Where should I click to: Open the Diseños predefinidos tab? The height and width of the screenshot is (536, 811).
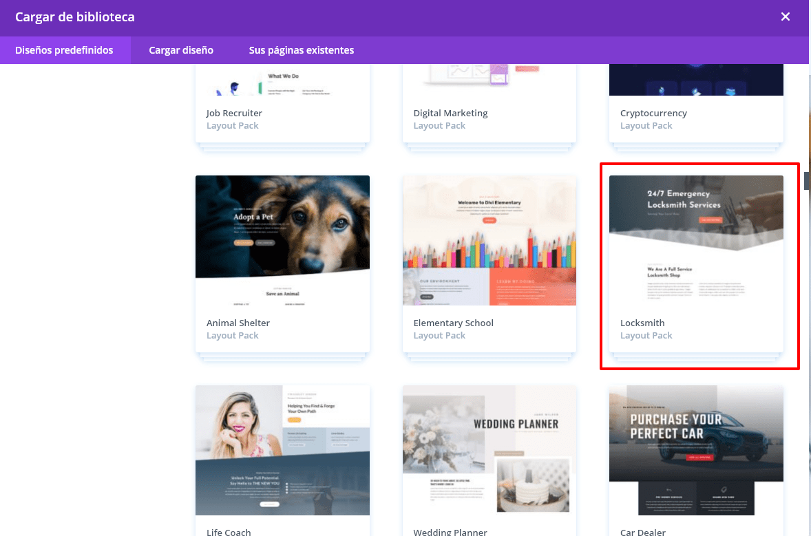(64, 50)
